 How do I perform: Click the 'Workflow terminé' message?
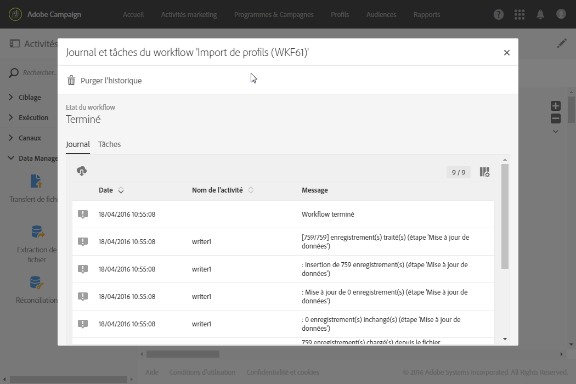[x=328, y=214]
